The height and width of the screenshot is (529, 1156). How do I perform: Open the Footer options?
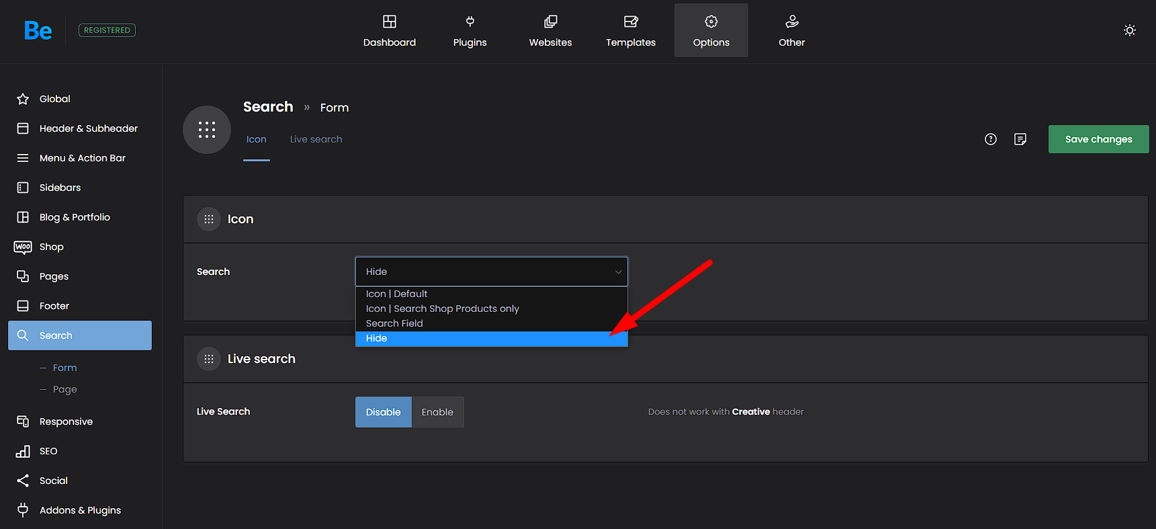tap(54, 306)
